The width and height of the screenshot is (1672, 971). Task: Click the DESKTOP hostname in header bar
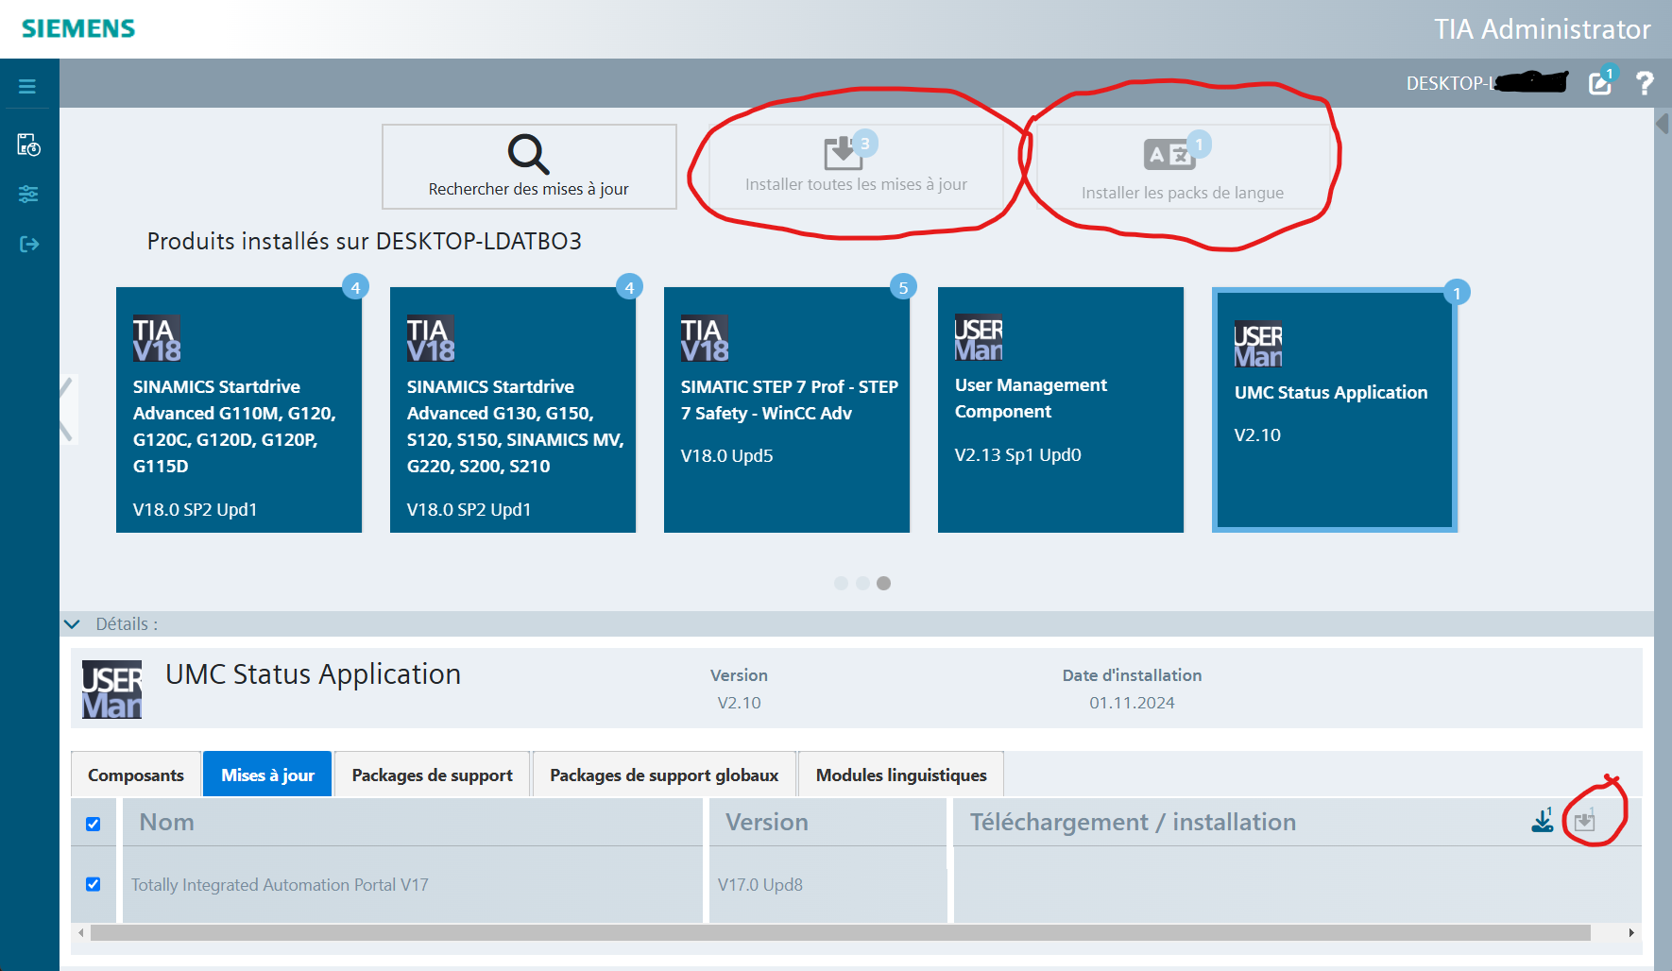(1487, 83)
